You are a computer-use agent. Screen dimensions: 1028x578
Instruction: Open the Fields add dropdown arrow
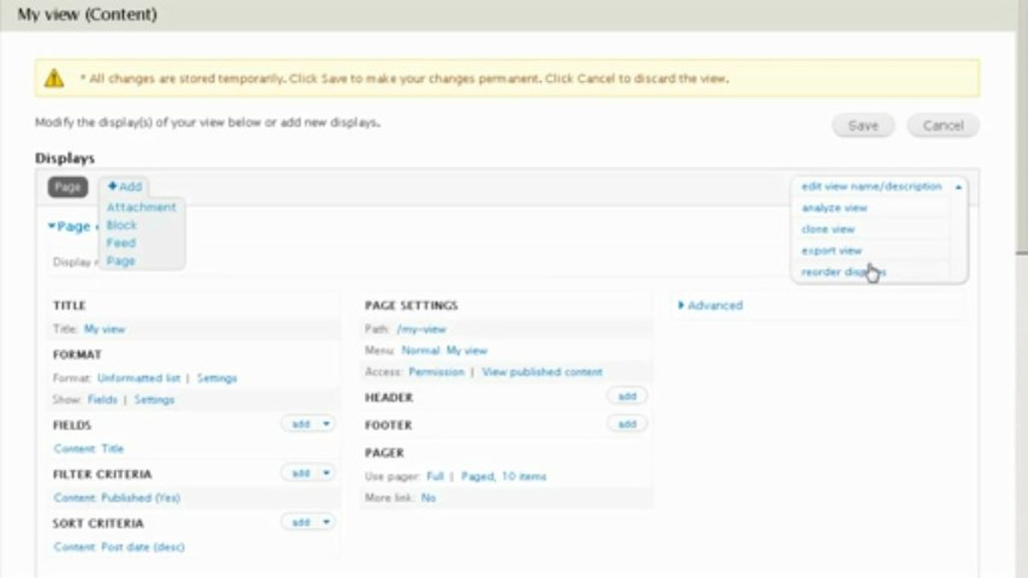(326, 424)
